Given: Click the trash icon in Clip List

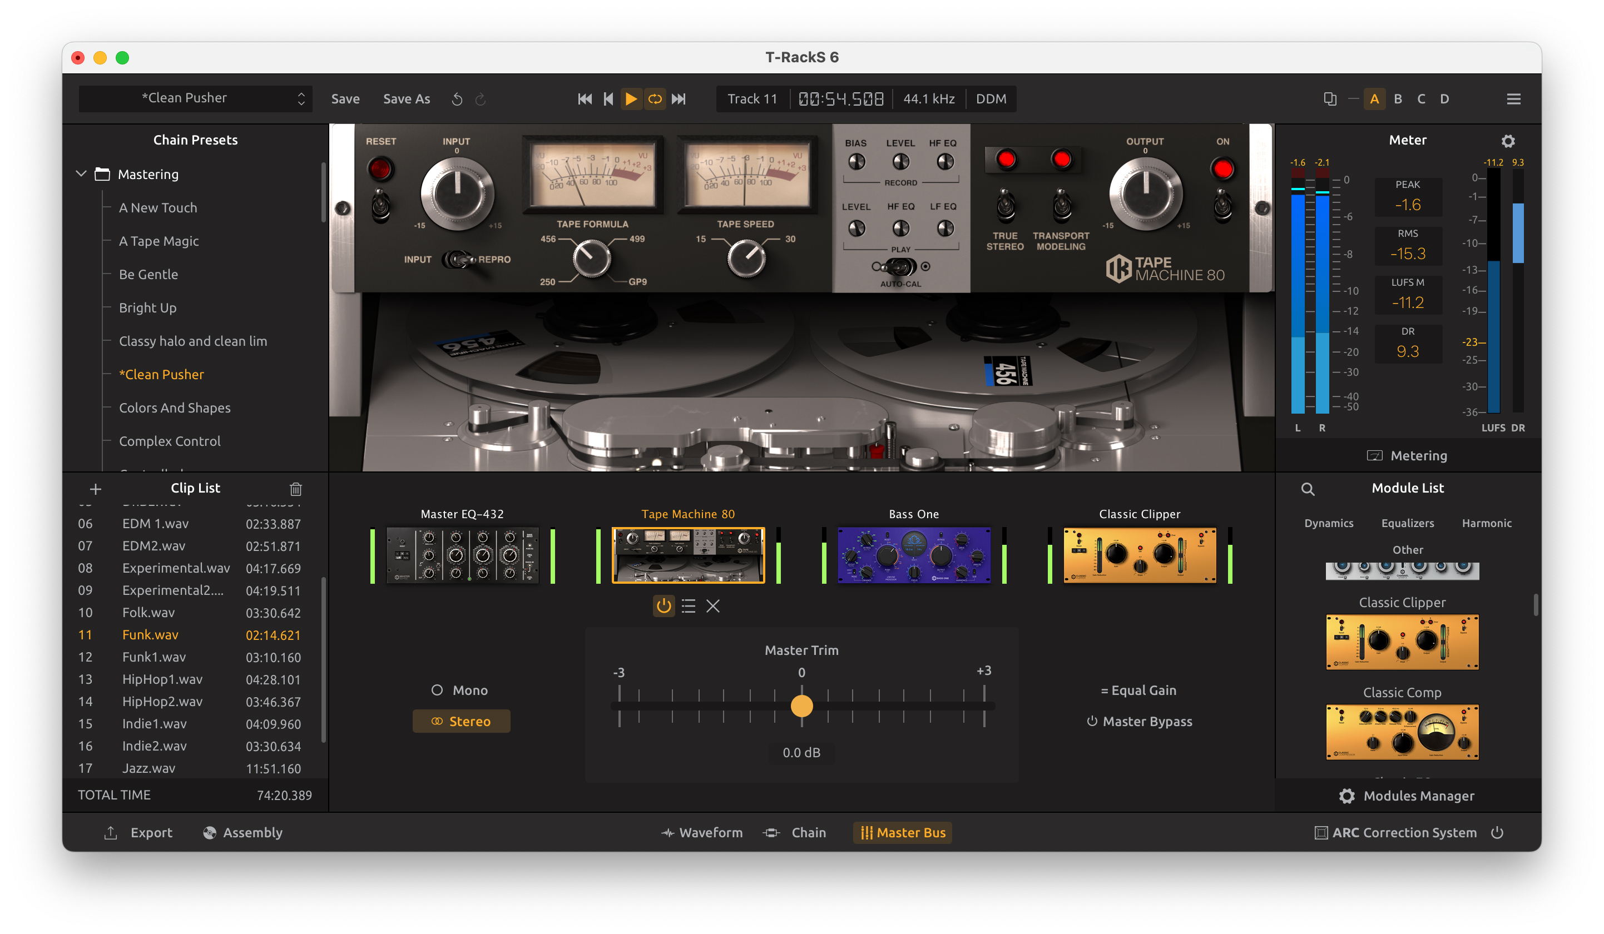Looking at the screenshot, I should coord(295,489).
